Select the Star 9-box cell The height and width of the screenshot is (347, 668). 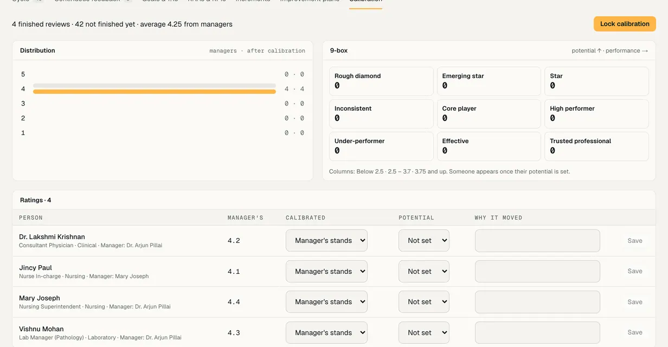596,81
